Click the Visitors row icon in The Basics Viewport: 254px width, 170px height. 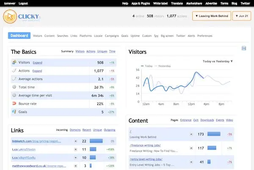click(14, 62)
